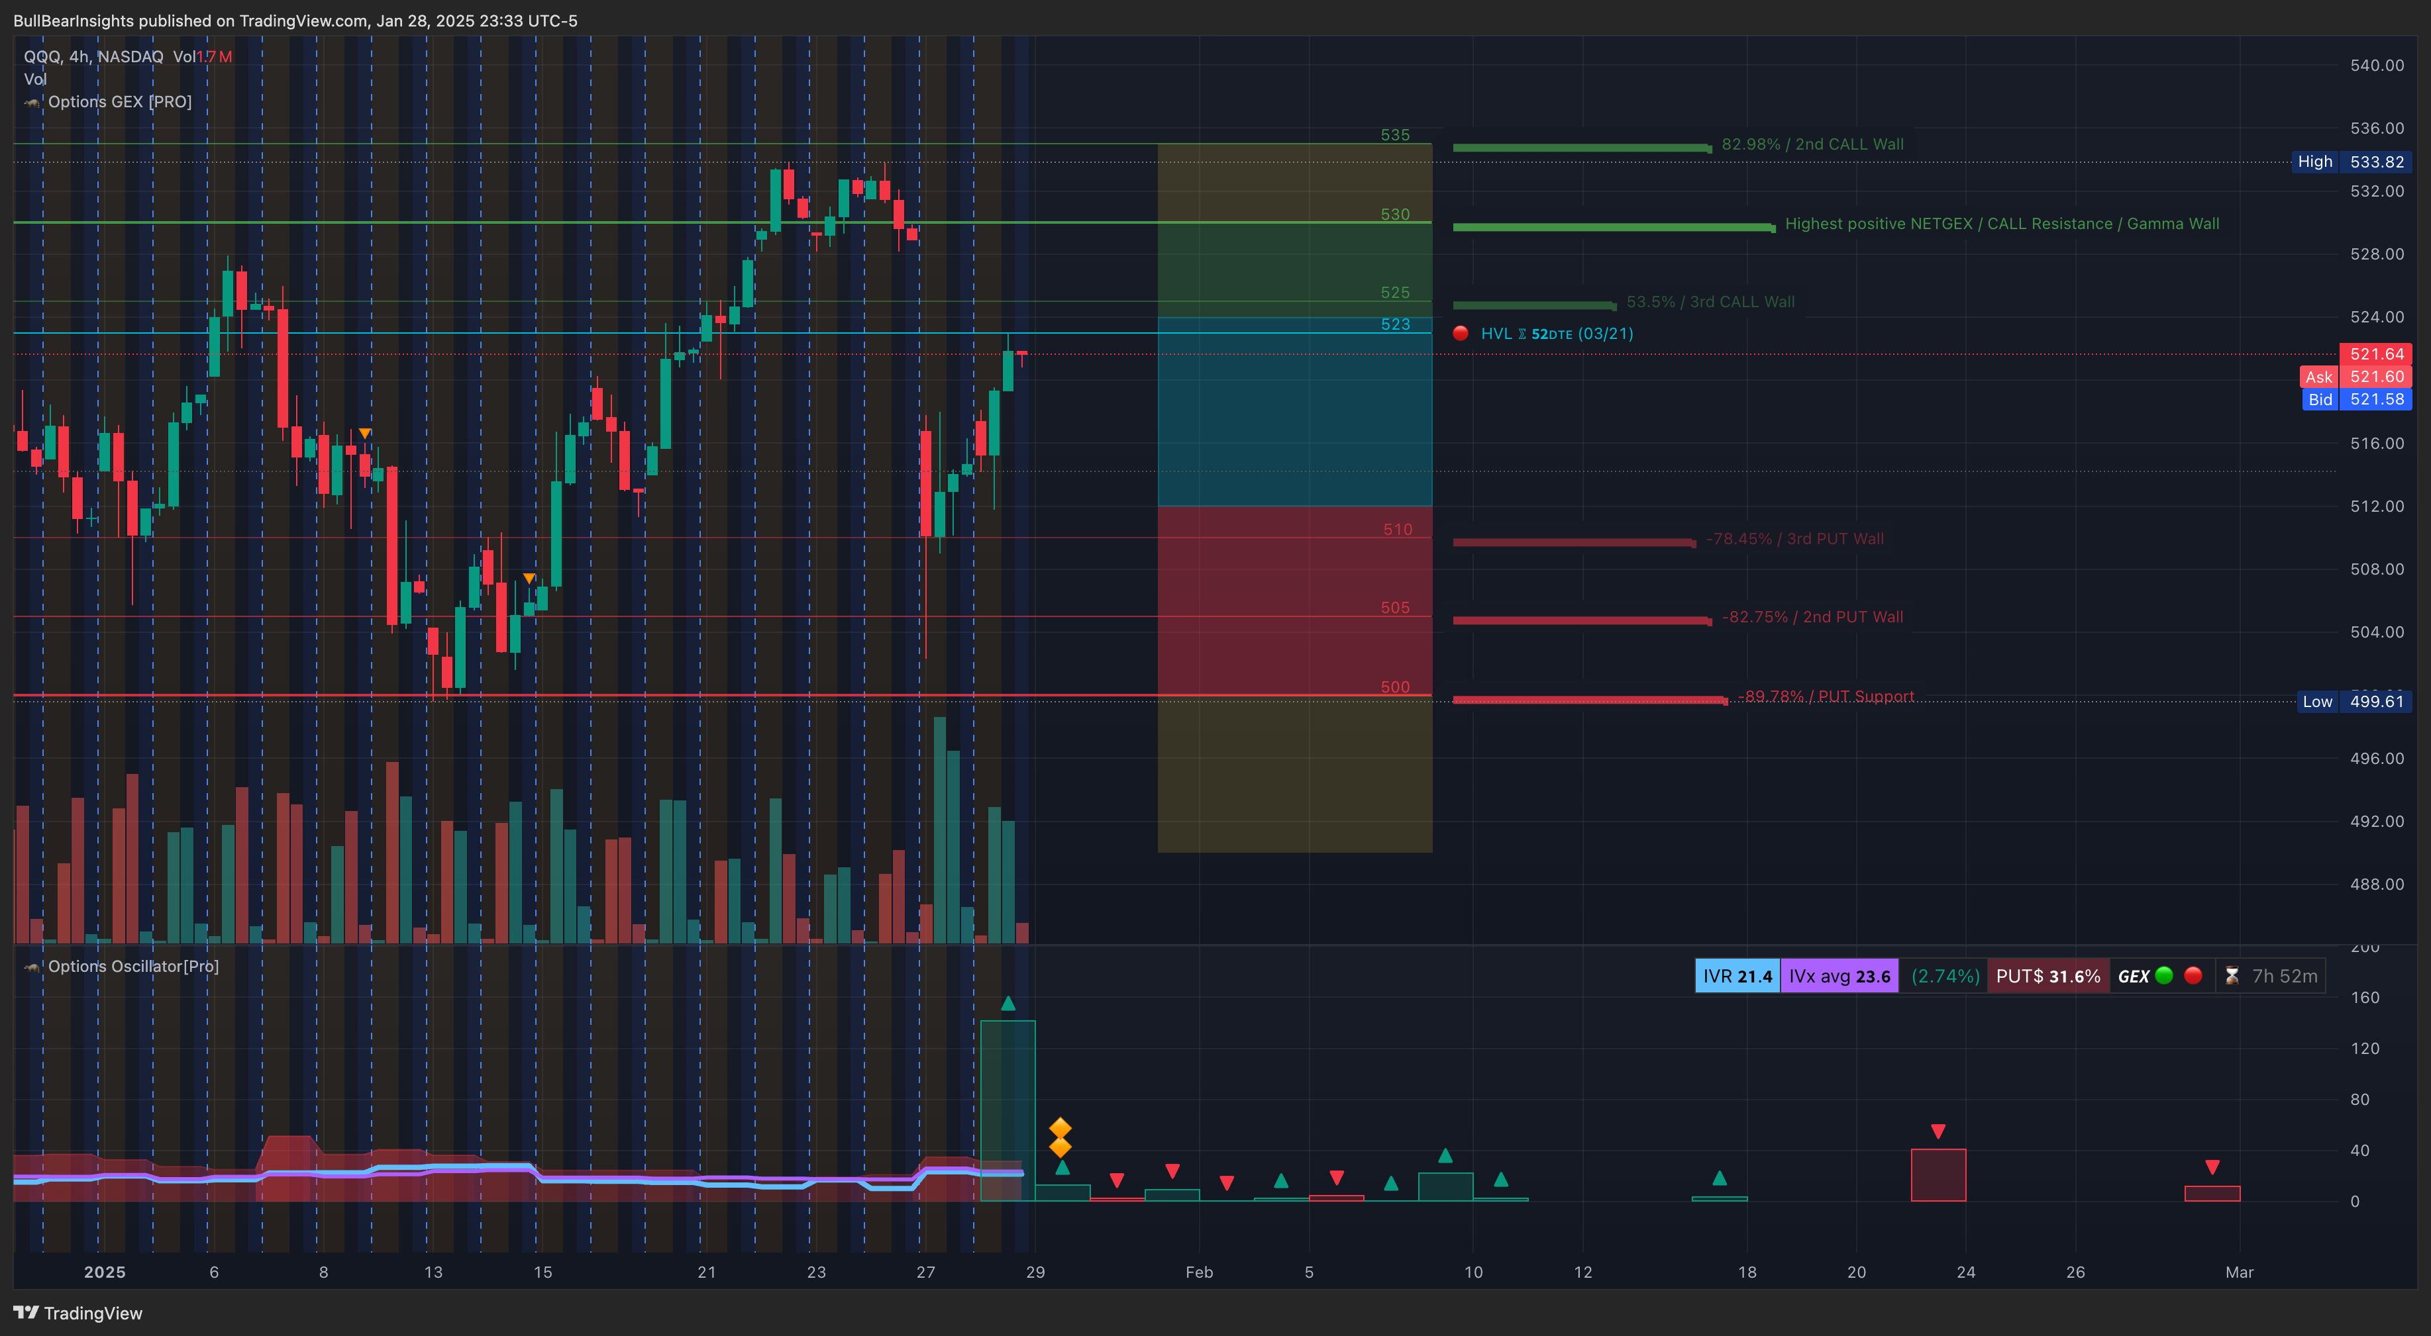The height and width of the screenshot is (1336, 2431).
Task: Click the Ask 521.60 price label
Action: [x=2355, y=377]
